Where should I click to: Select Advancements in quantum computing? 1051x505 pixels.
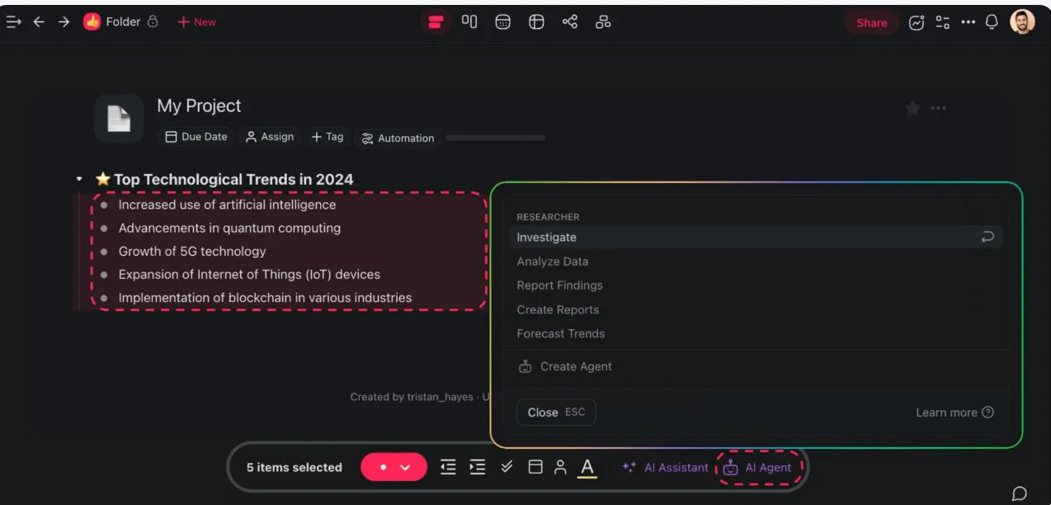click(x=229, y=228)
